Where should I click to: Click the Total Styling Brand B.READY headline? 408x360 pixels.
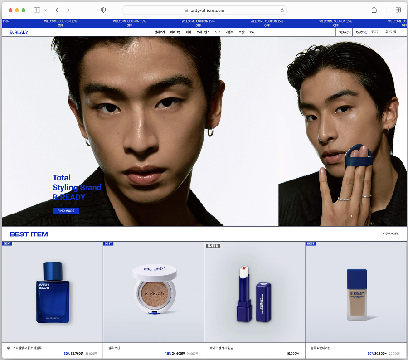coord(77,187)
